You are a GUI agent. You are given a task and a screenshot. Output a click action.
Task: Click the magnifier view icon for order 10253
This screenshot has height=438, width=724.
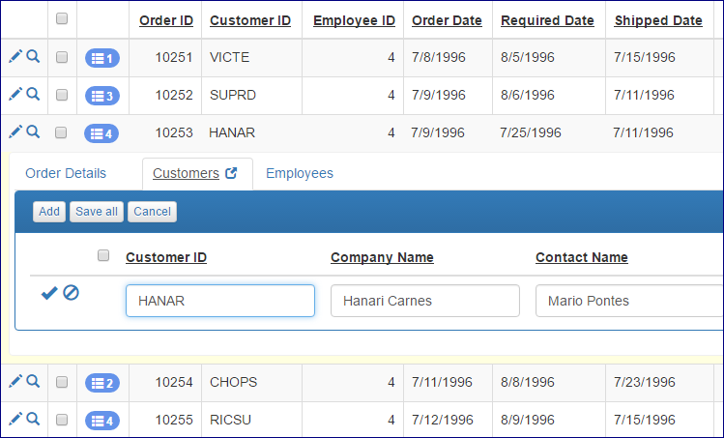(x=33, y=131)
